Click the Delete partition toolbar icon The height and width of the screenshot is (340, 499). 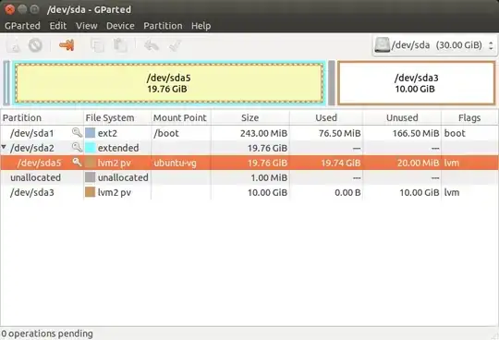pyautogui.click(x=35, y=45)
